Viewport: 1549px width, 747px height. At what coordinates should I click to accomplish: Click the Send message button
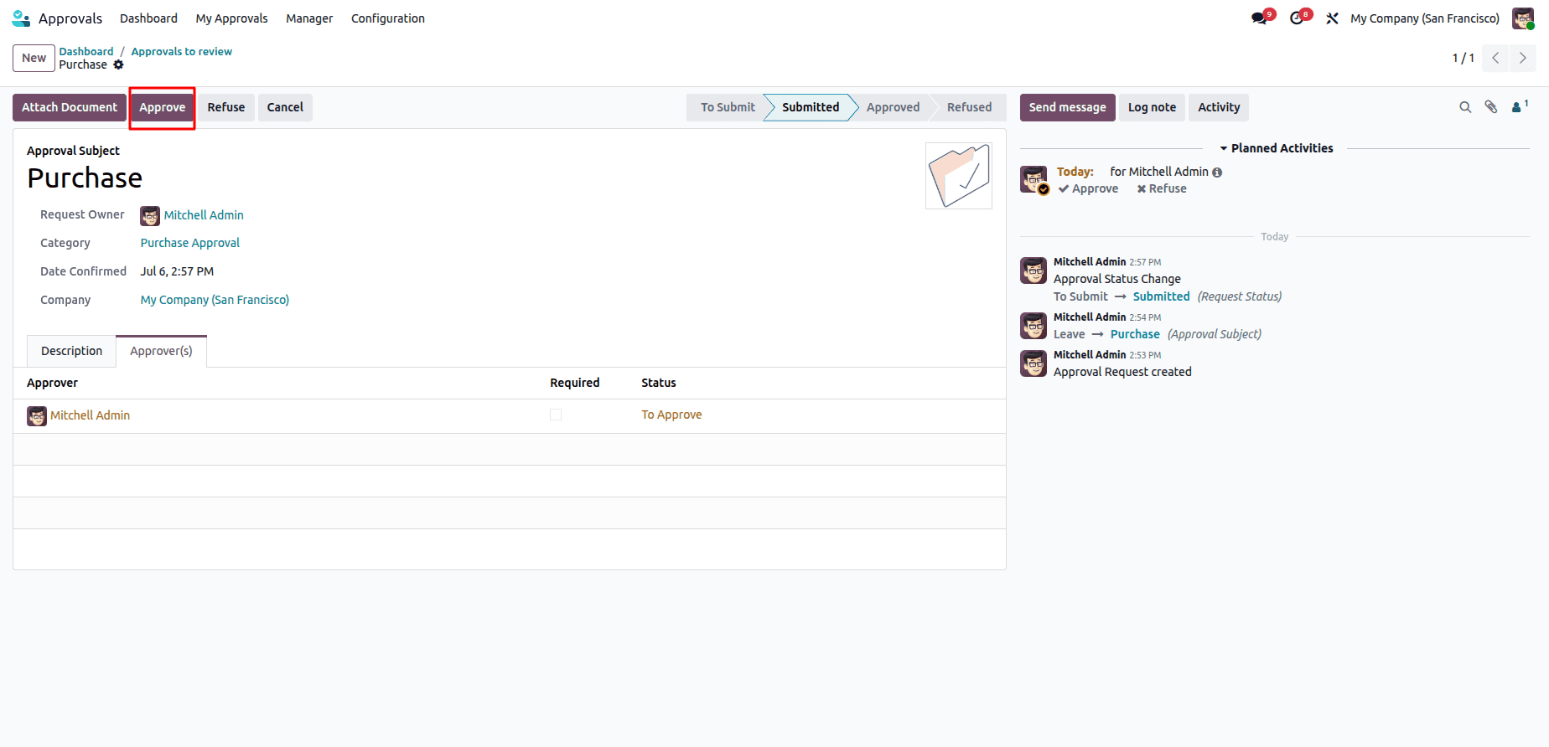tap(1067, 107)
